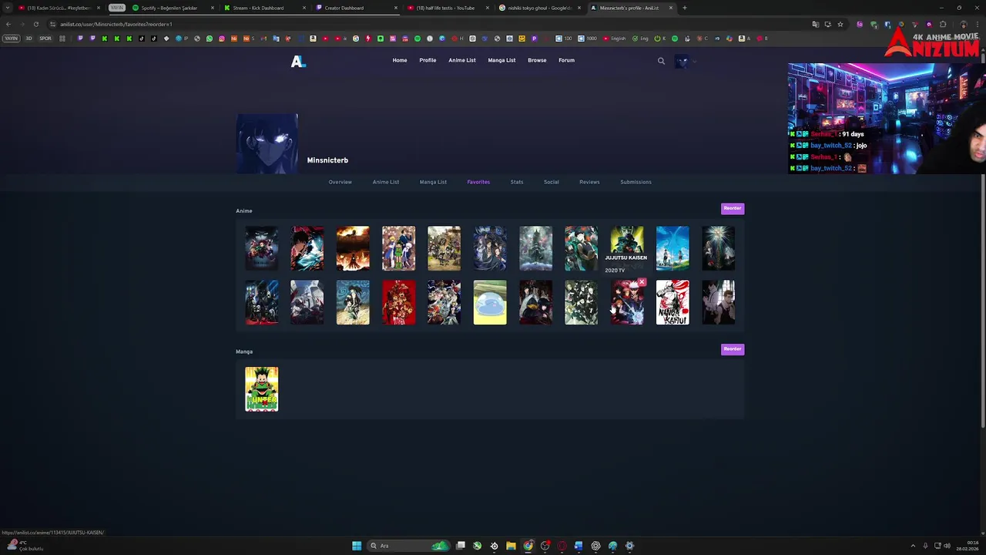The height and width of the screenshot is (555, 986).
Task: Open the Hunter x Hunter manga cover
Action: click(x=262, y=389)
